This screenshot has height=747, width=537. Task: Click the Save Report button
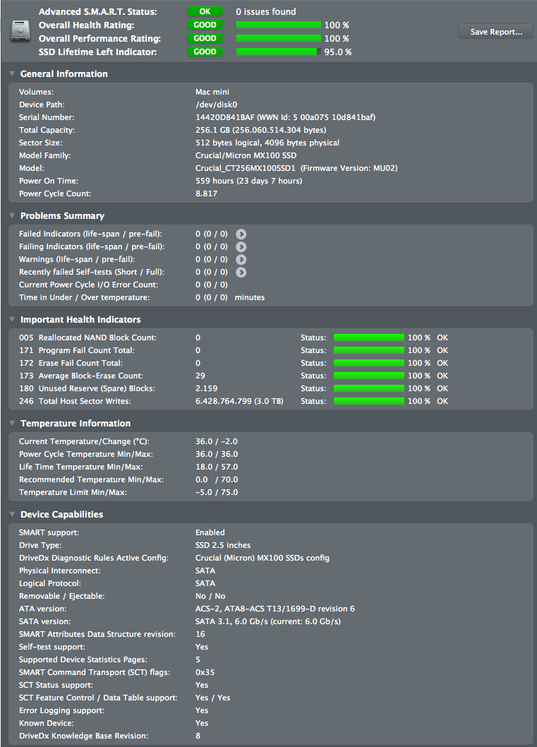point(496,32)
